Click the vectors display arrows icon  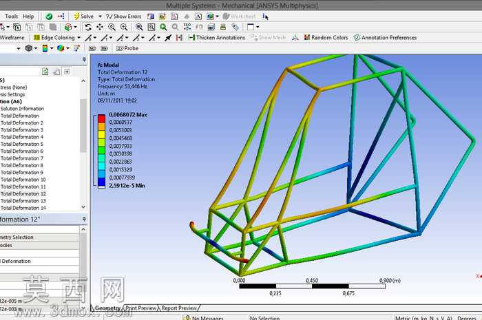point(76,48)
